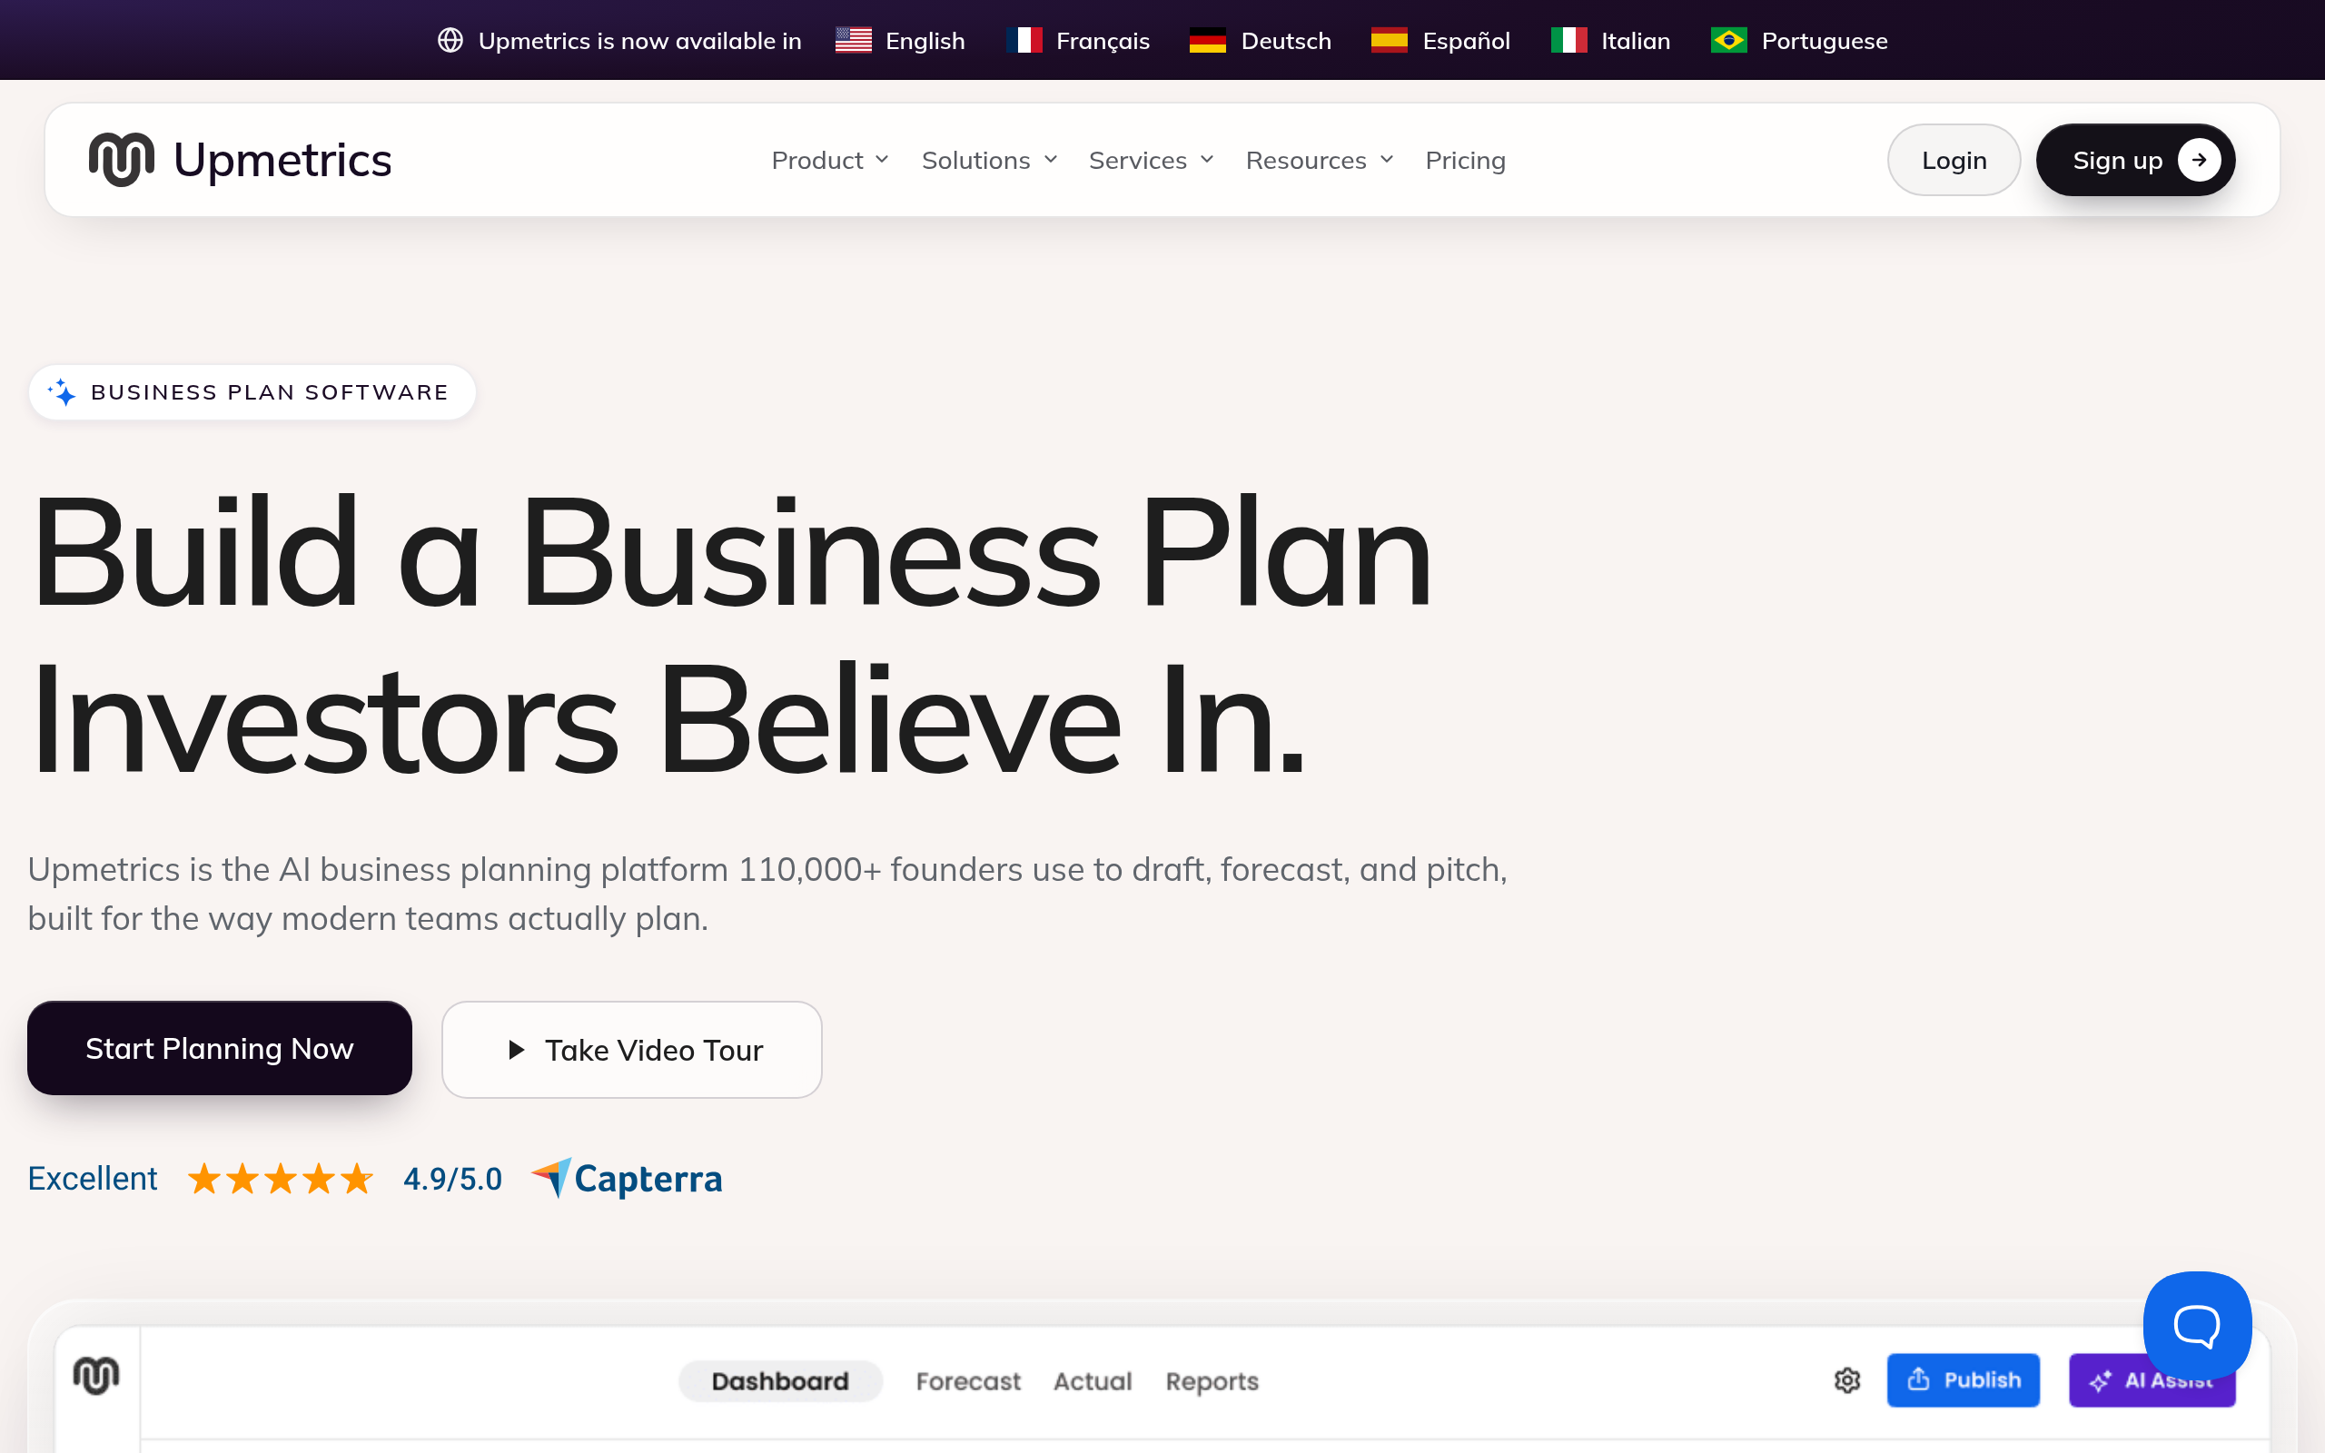Click the settings gear in dashboard preview

[1846, 1380]
